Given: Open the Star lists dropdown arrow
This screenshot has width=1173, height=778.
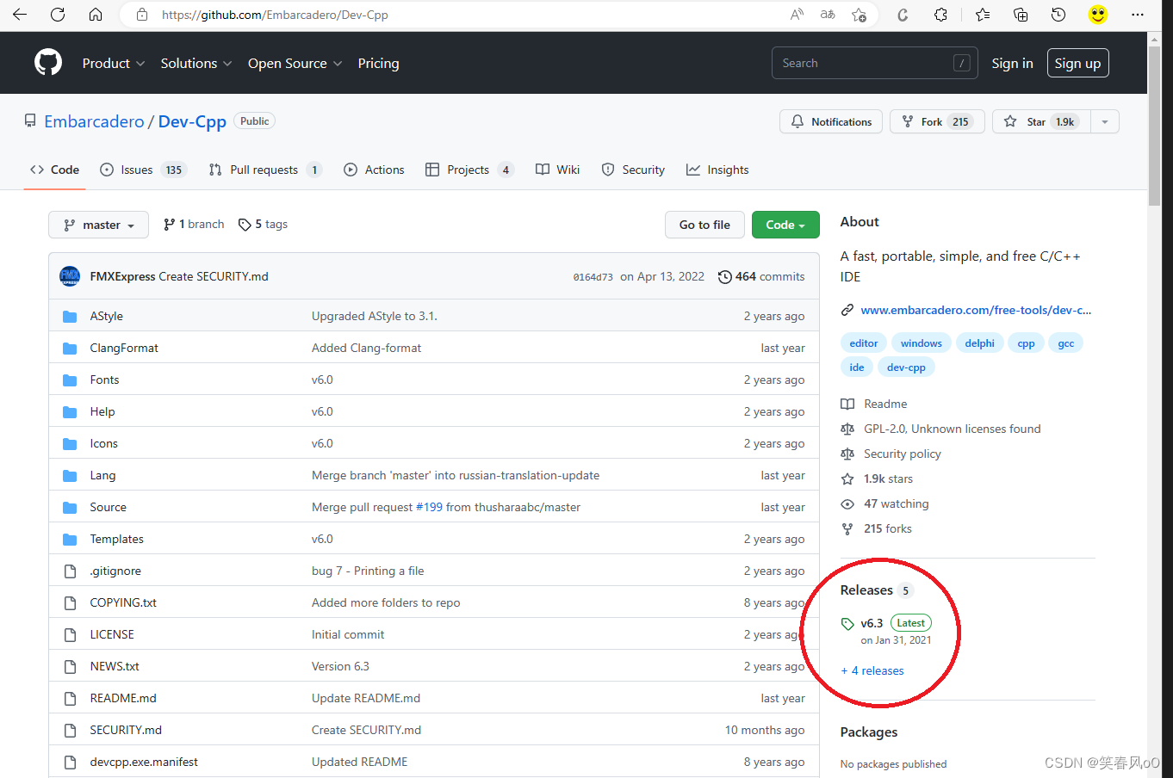Looking at the screenshot, I should tap(1105, 121).
